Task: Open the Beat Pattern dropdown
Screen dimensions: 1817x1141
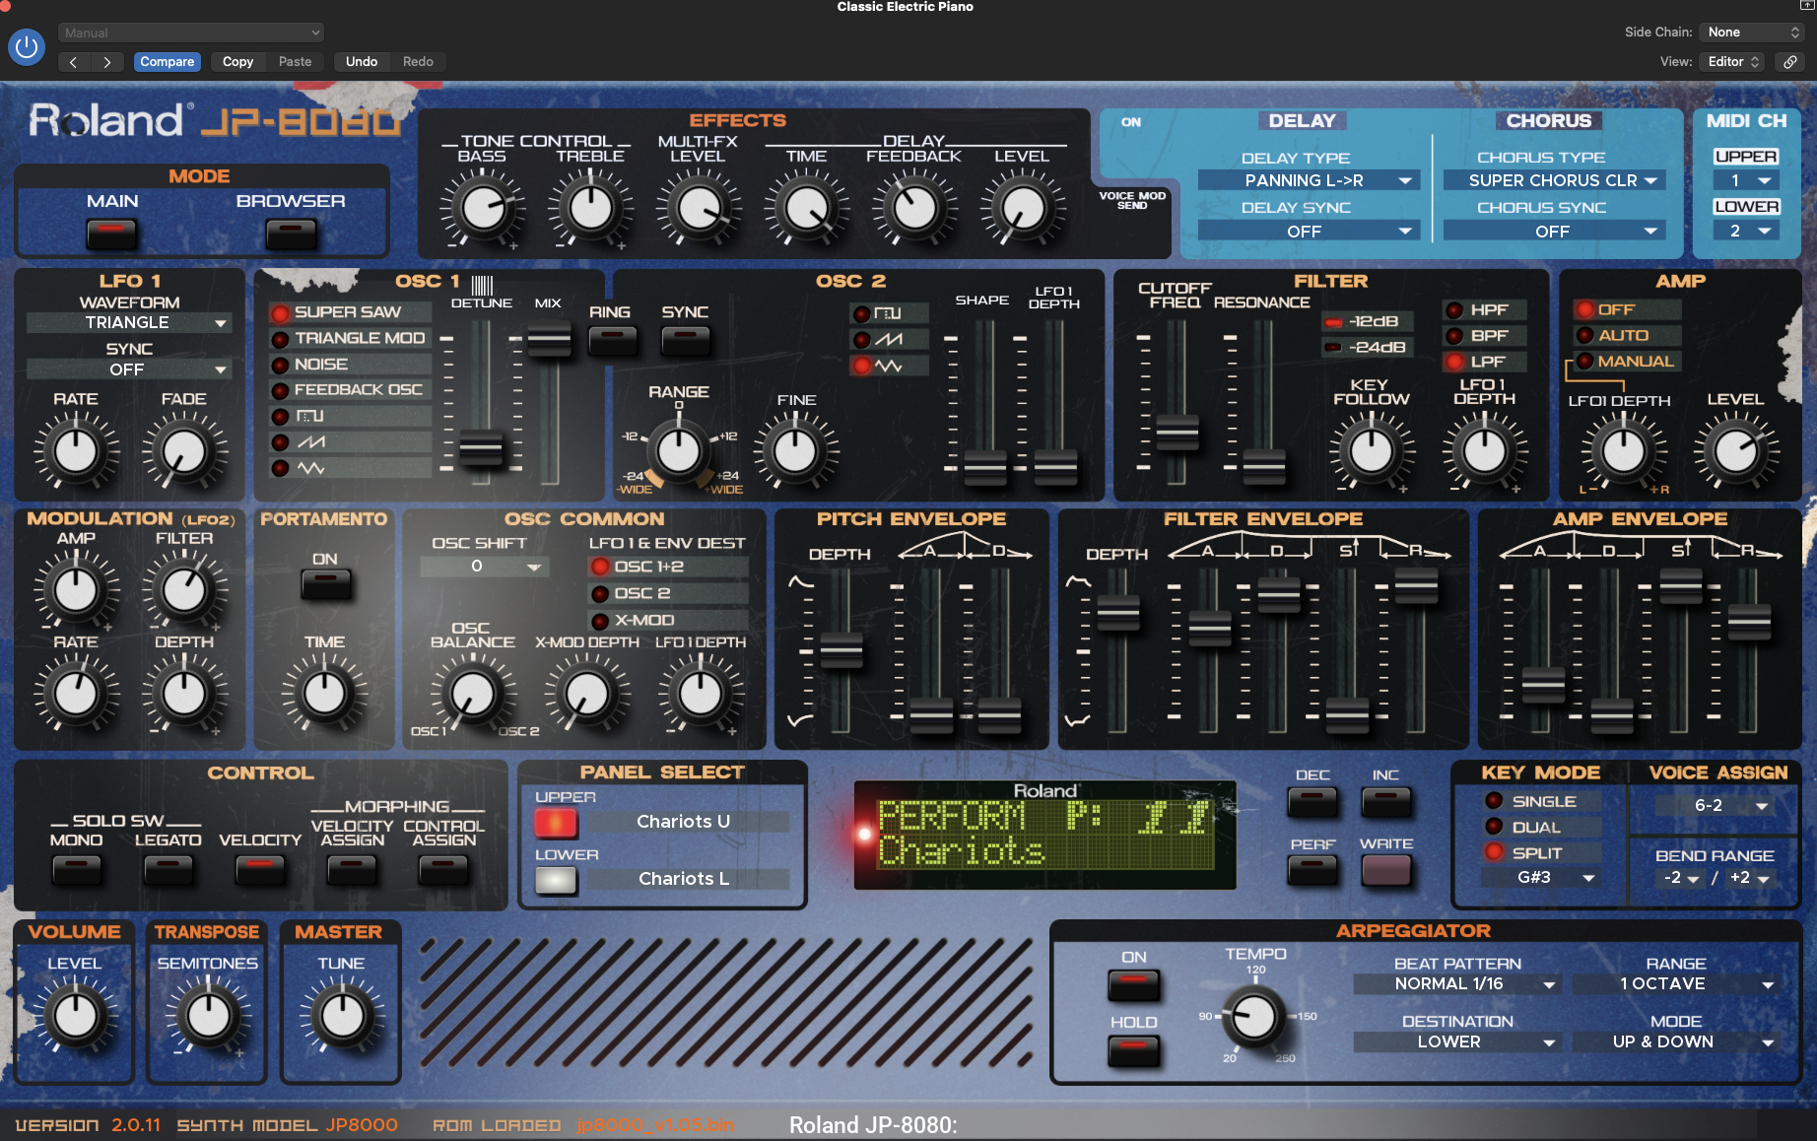Action: [1456, 983]
